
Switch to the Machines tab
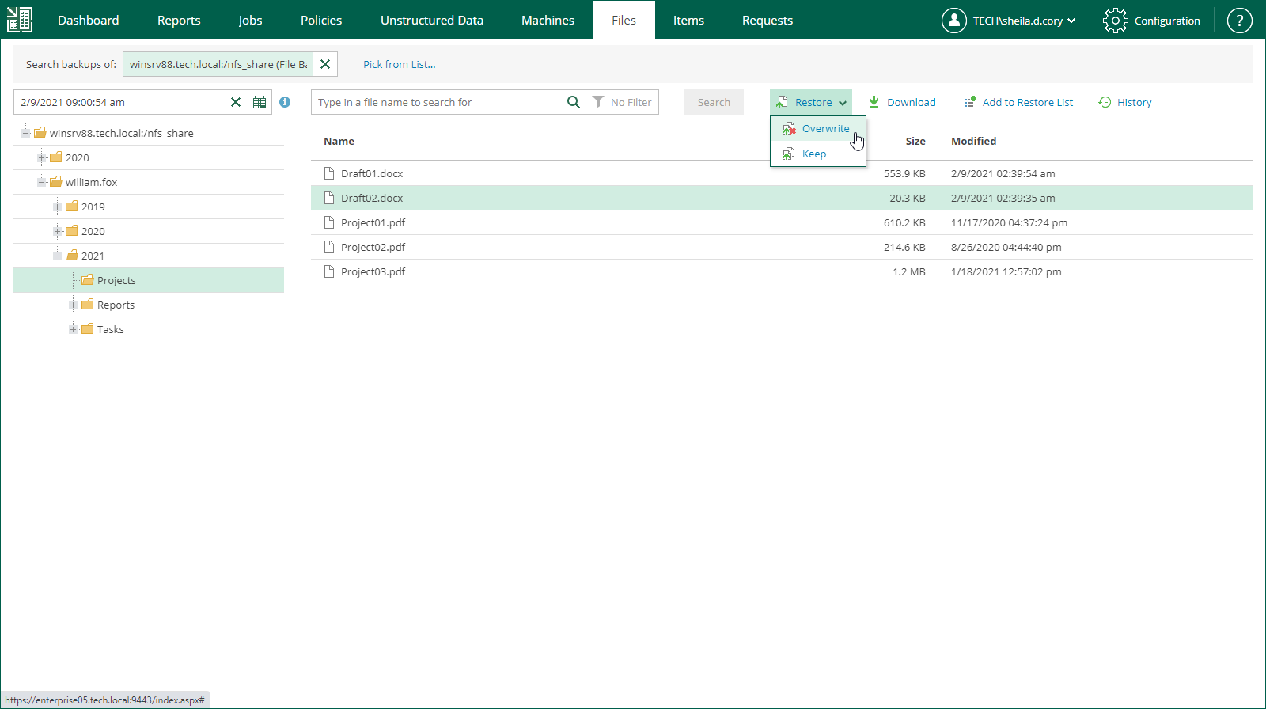[548, 21]
